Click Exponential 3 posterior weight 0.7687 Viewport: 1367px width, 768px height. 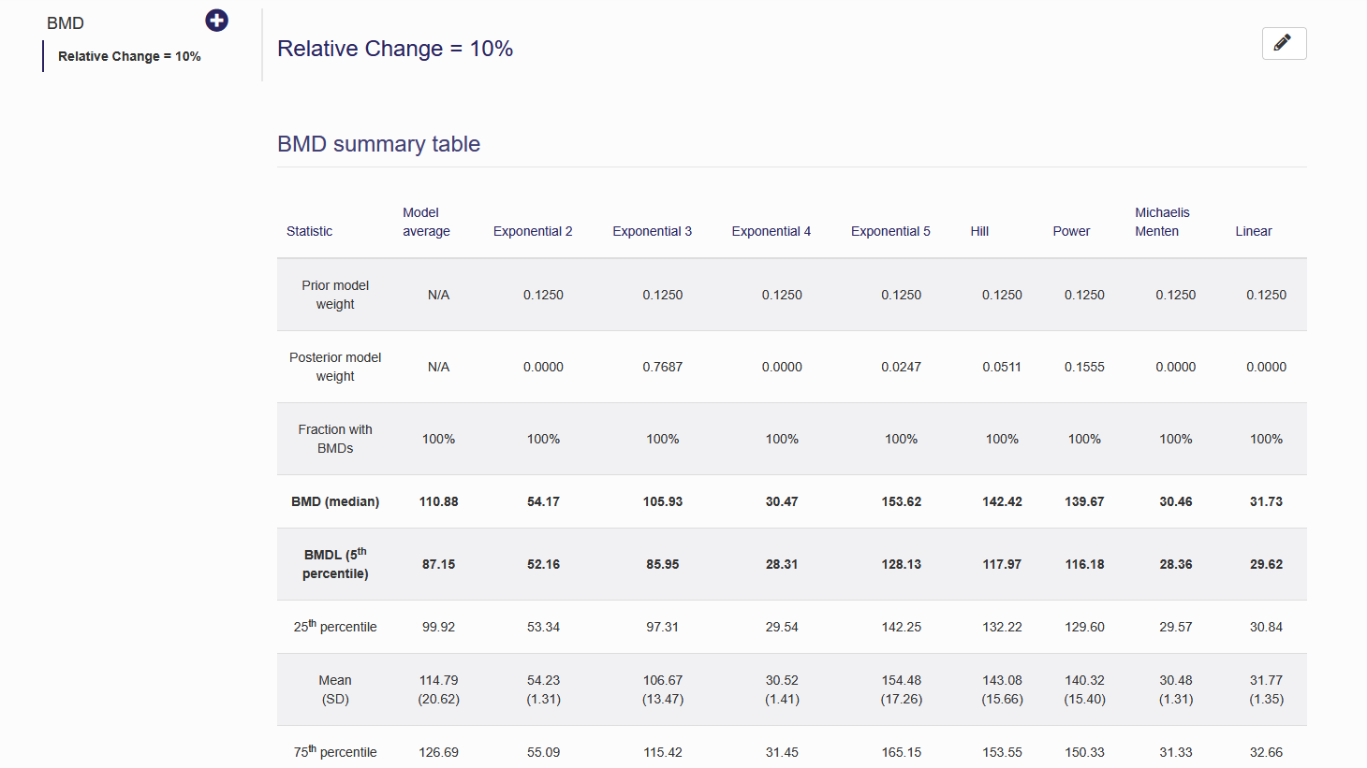[662, 367]
